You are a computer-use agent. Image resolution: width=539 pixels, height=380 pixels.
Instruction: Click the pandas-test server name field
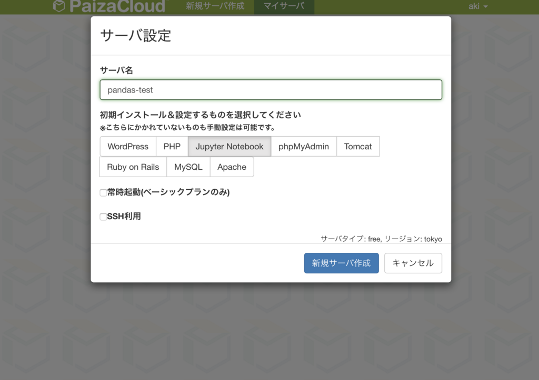(271, 89)
